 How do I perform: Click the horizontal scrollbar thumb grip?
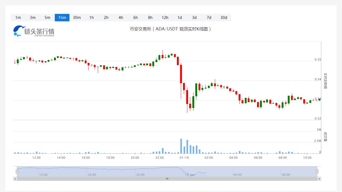pos(167,179)
